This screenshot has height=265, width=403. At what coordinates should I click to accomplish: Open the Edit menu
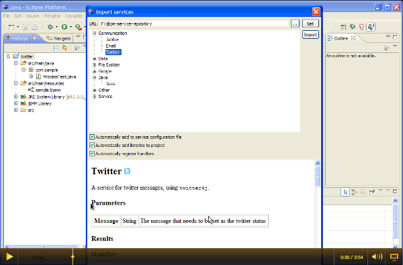click(x=17, y=15)
